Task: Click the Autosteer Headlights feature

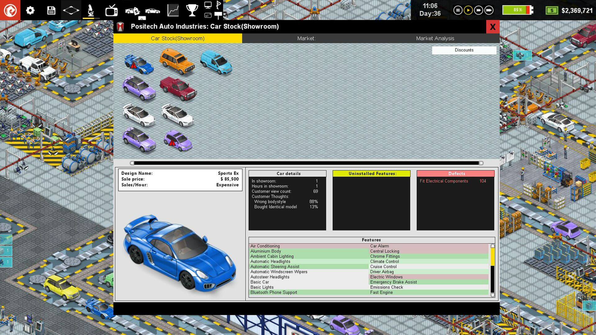Action: coord(309,277)
